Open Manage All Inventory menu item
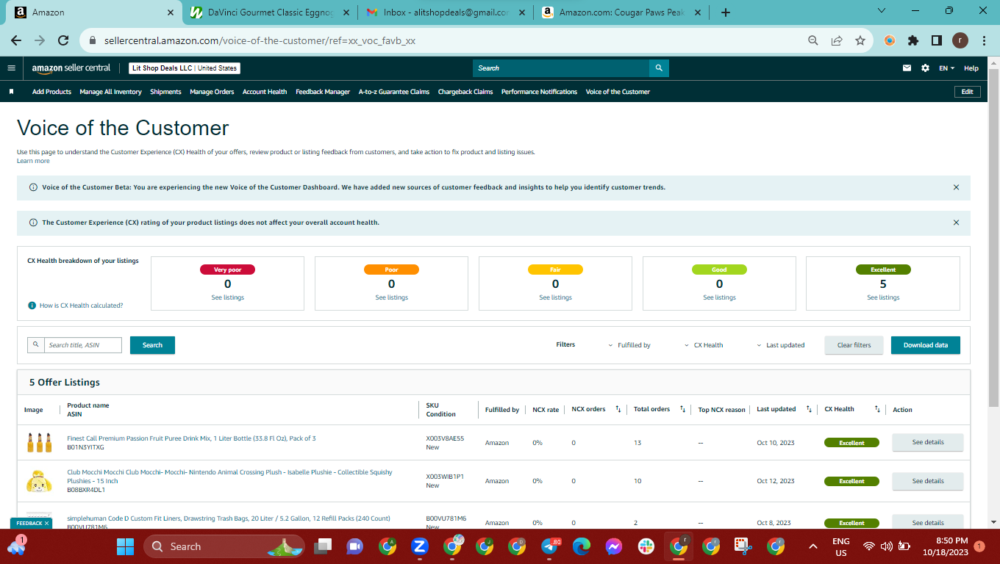1000x564 pixels. [110, 92]
